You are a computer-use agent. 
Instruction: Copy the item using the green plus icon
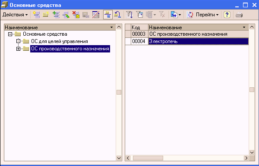coord(56,15)
